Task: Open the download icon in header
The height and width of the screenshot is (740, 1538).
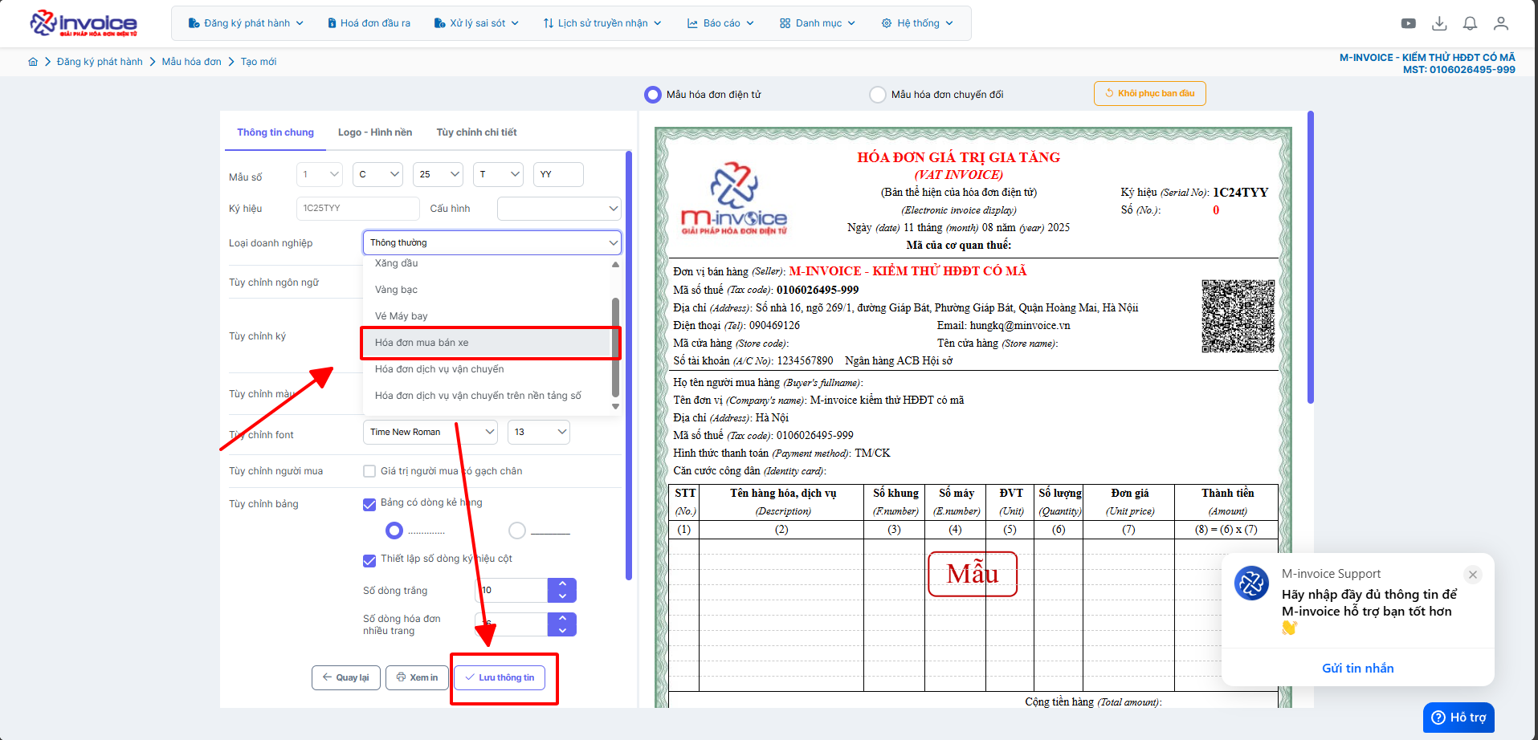Action: point(1439,23)
